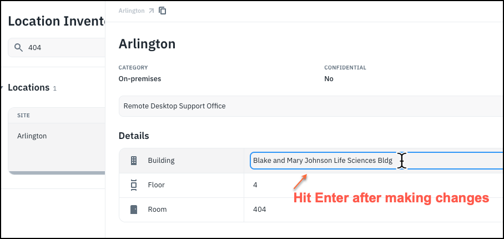
Task: Click the Locations section heading
Action: coord(28,88)
